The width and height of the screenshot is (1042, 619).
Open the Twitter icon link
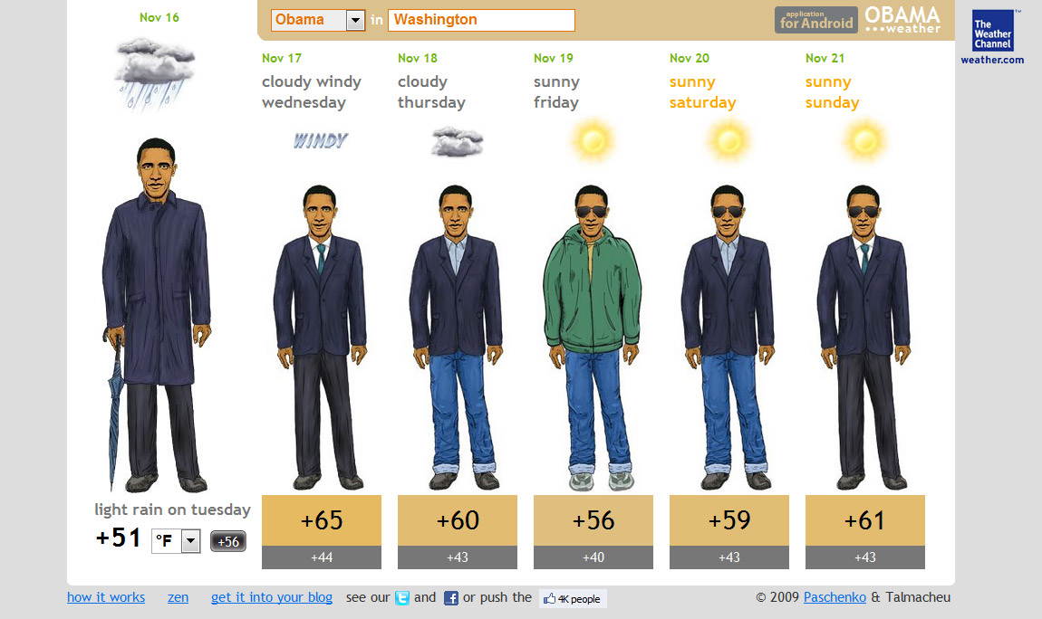pos(402,598)
